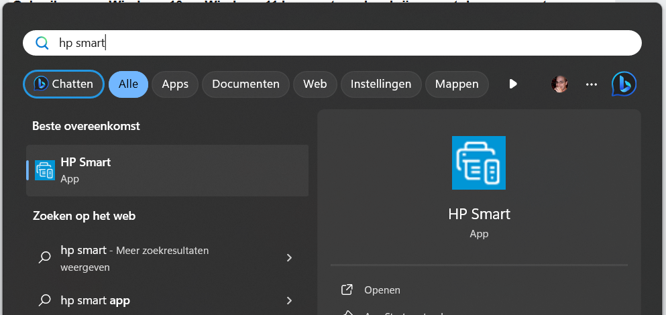Screen dimensions: 666x315
Task: Click the HP Smart icon in results list
Action: click(44, 170)
